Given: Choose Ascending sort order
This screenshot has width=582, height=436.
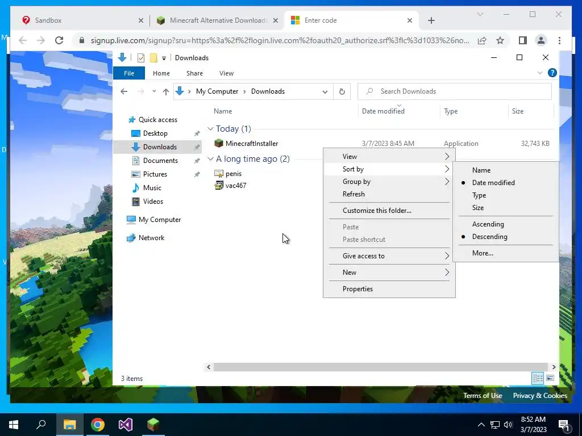Looking at the screenshot, I should click(505, 224).
